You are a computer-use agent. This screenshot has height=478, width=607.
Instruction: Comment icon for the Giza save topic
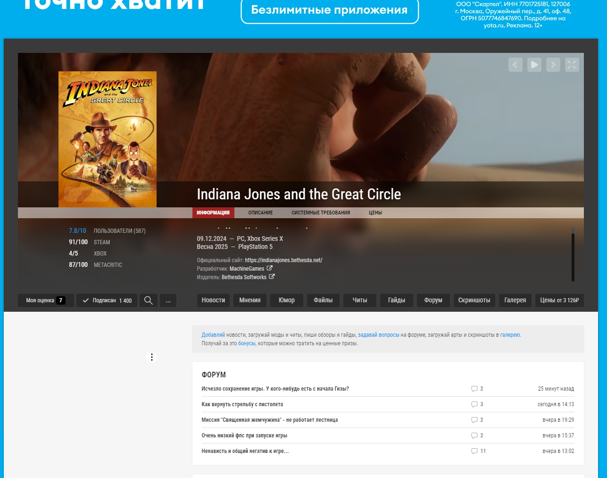474,389
